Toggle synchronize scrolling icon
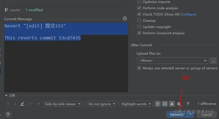The height and width of the screenshot is (119, 219). click(165, 104)
